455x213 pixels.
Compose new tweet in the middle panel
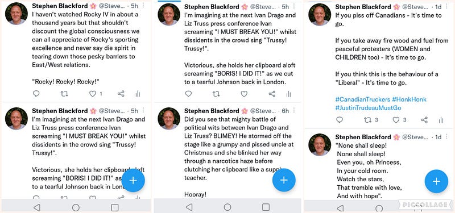coord(284,180)
